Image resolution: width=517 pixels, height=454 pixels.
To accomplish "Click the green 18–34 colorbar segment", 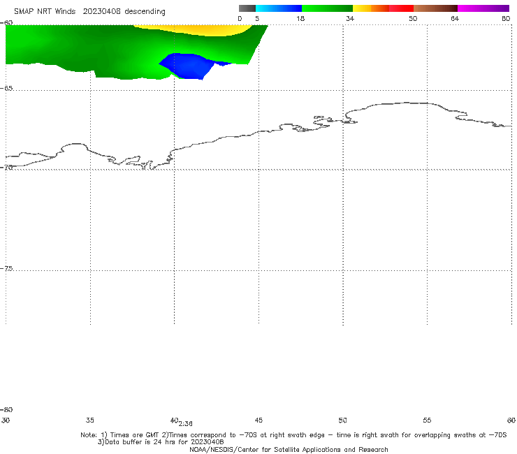I will [x=327, y=8].
